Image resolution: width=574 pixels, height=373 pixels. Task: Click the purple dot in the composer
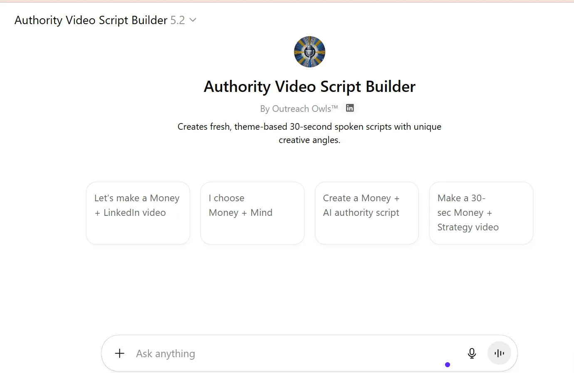448,365
